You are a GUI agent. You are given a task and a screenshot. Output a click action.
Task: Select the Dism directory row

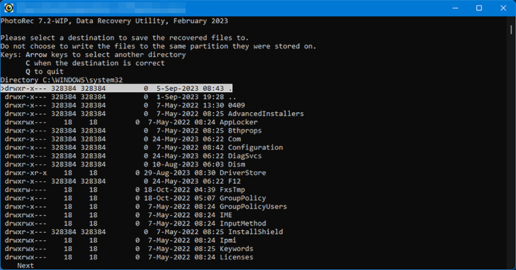click(125, 165)
